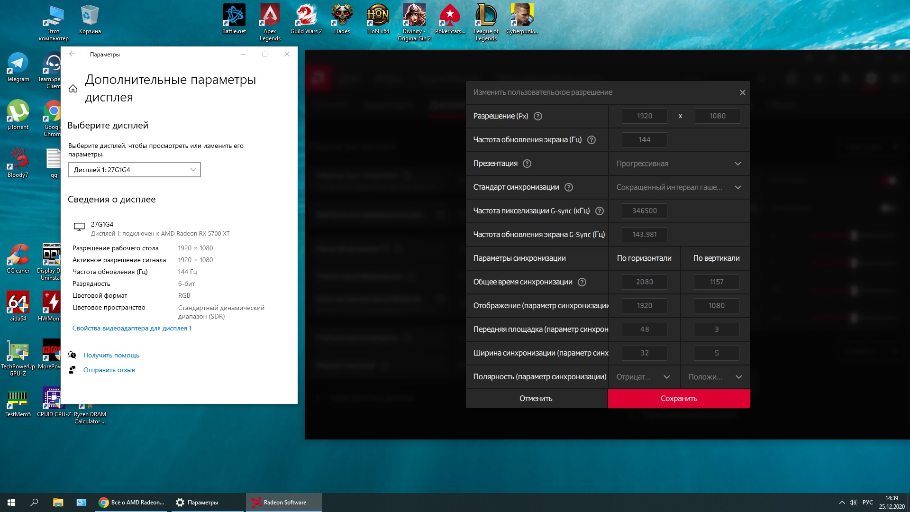Click the home icon in Параметры window

coord(73,89)
